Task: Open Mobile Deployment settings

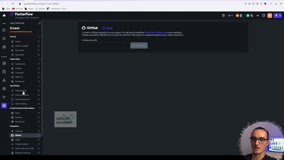Action: (25, 100)
